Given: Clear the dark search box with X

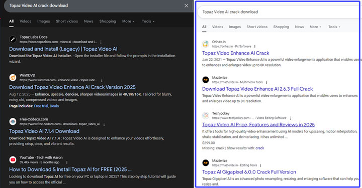Looking at the screenshot, I should [x=187, y=6].
